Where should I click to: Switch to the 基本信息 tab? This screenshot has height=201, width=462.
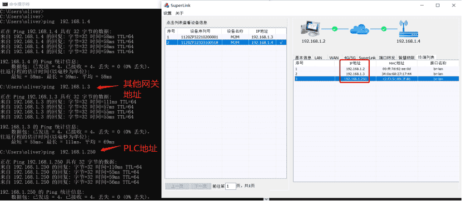(x=303, y=58)
